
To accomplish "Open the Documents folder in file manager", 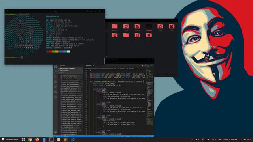I will pos(138,27).
